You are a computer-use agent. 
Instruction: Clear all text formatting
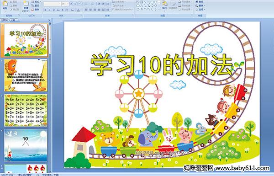click(x=80, y=4)
